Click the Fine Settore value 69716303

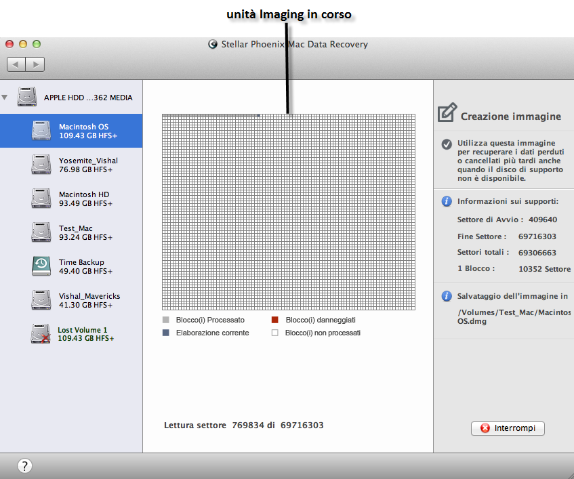pos(537,236)
